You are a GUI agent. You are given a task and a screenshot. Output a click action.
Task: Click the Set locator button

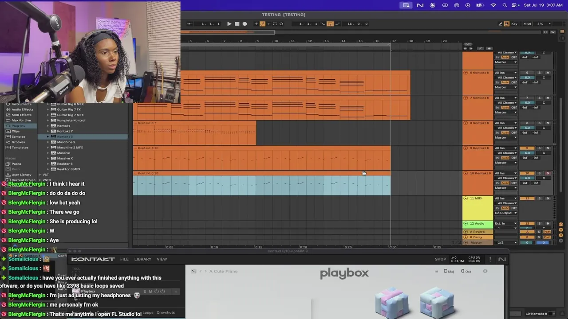coord(468,44)
